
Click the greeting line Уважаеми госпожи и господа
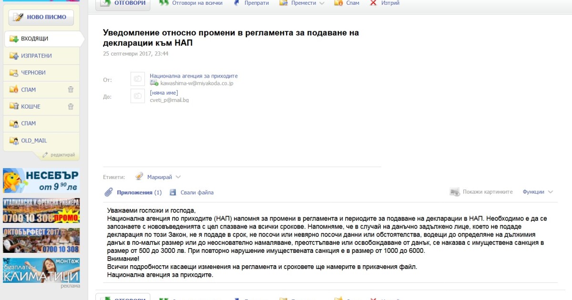152,210
